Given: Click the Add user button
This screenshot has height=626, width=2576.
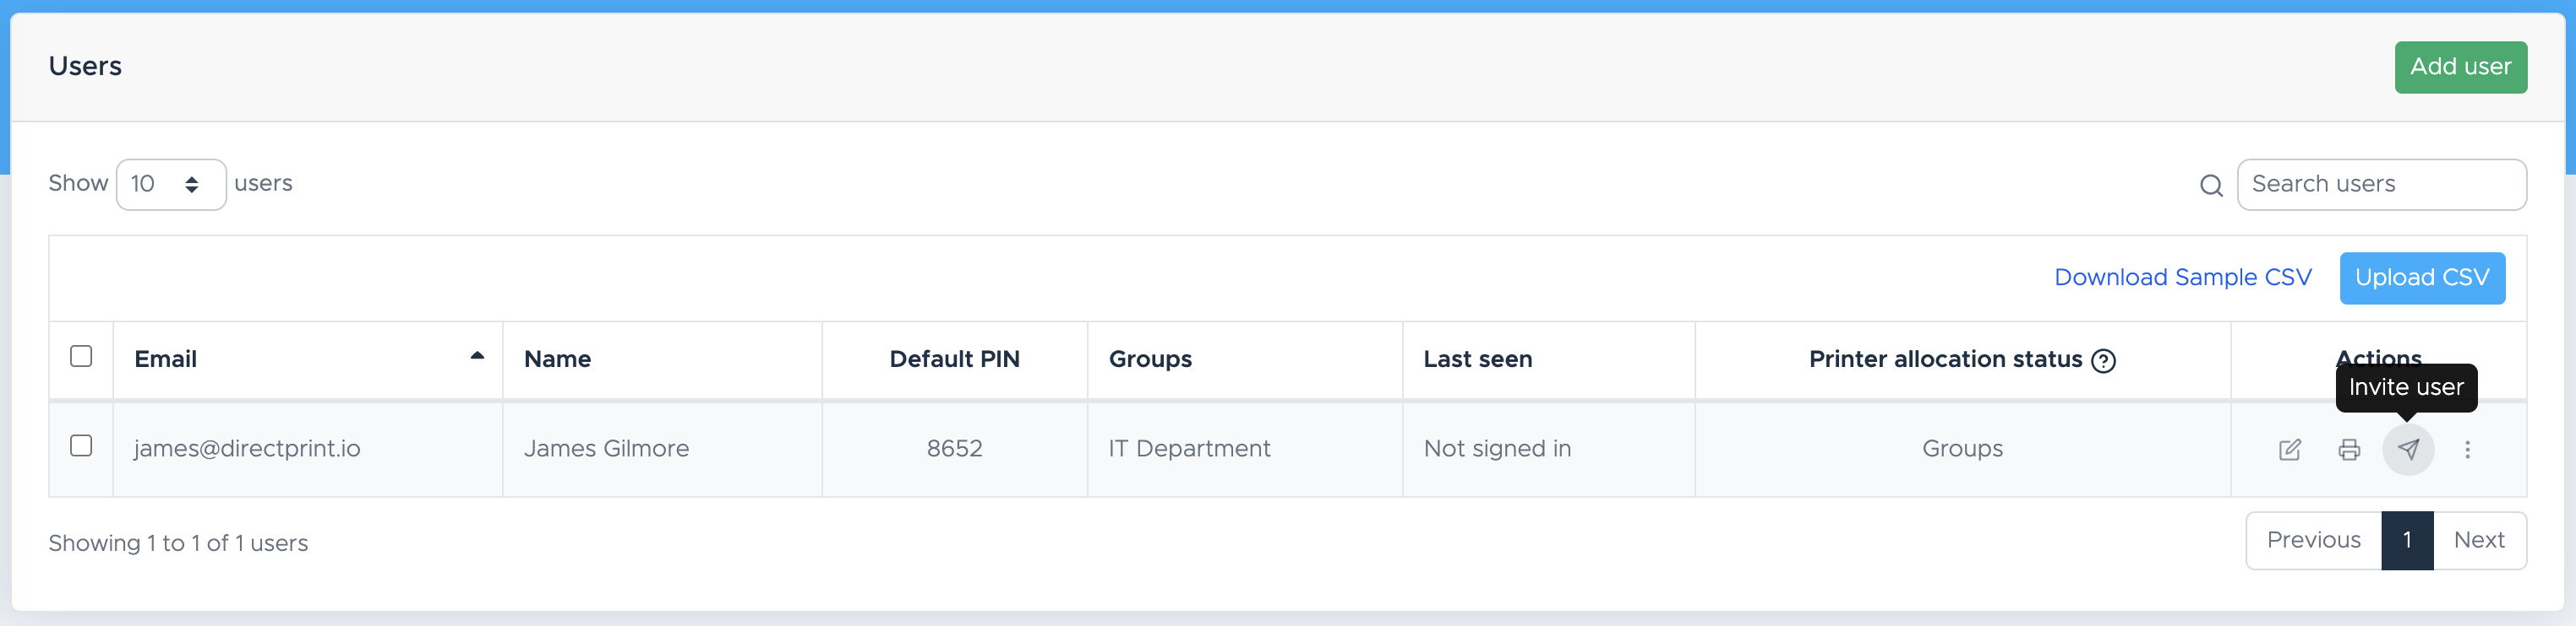Looking at the screenshot, I should tap(2460, 67).
